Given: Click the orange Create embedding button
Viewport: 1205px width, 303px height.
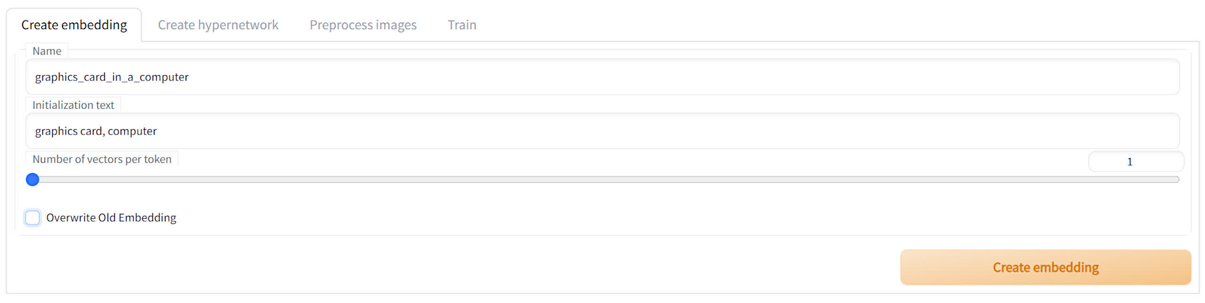Looking at the screenshot, I should (1045, 267).
